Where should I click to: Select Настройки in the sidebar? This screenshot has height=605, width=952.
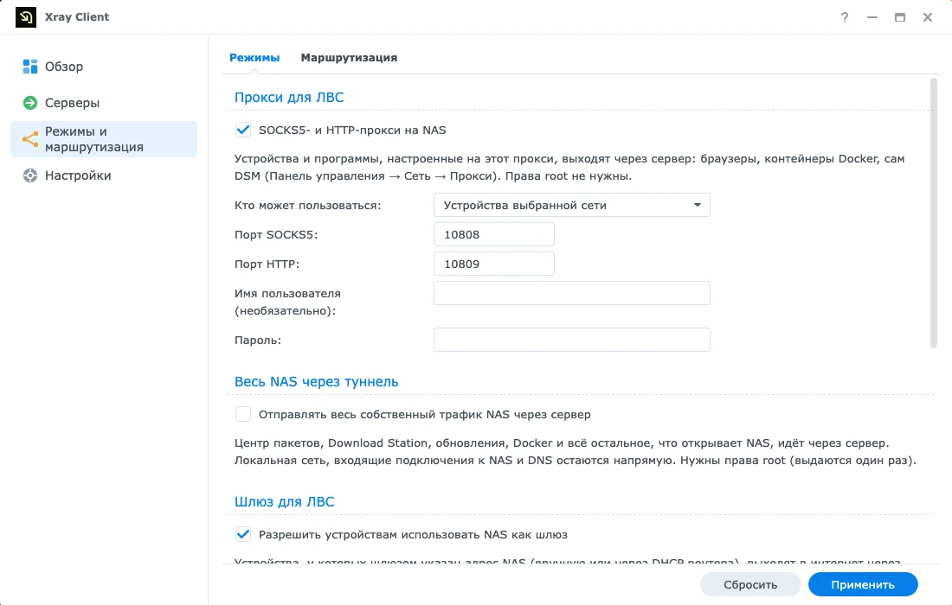104,175
